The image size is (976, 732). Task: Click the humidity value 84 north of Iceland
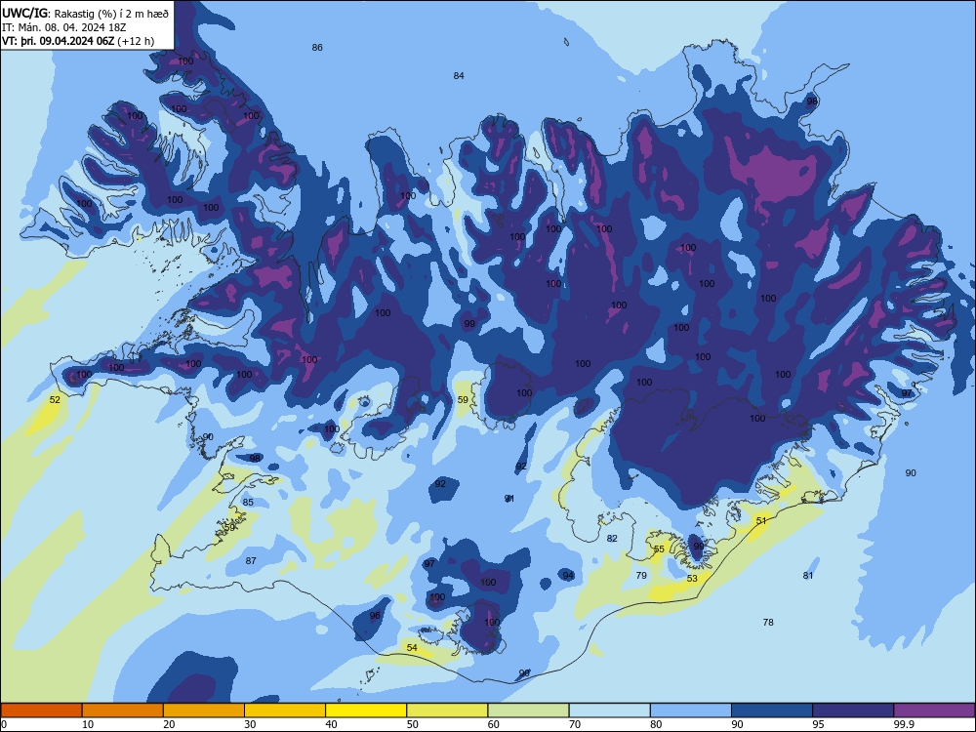(x=459, y=75)
